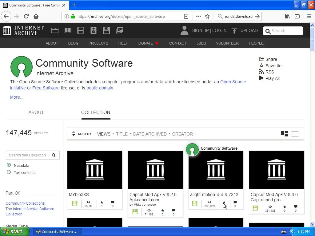Click the browser address bar URL
Viewport: 315px width, 236px height.
pos(121,17)
